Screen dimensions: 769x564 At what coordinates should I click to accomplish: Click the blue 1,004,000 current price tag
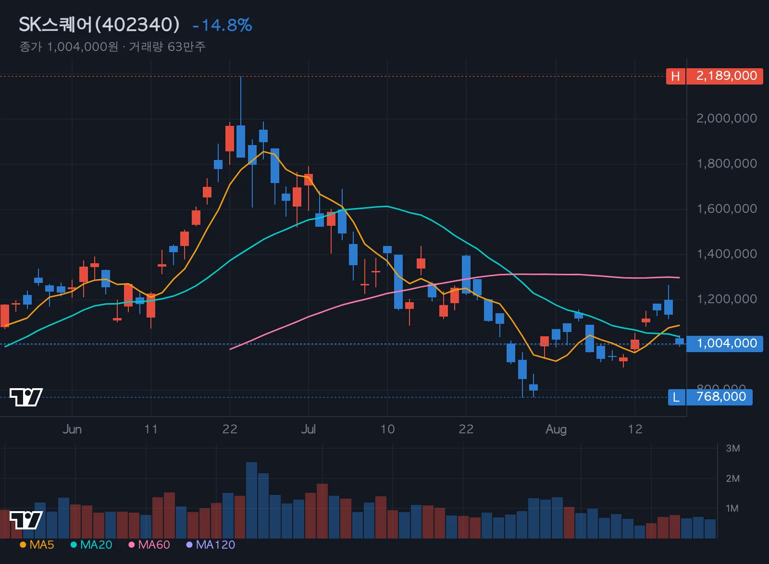(x=725, y=343)
